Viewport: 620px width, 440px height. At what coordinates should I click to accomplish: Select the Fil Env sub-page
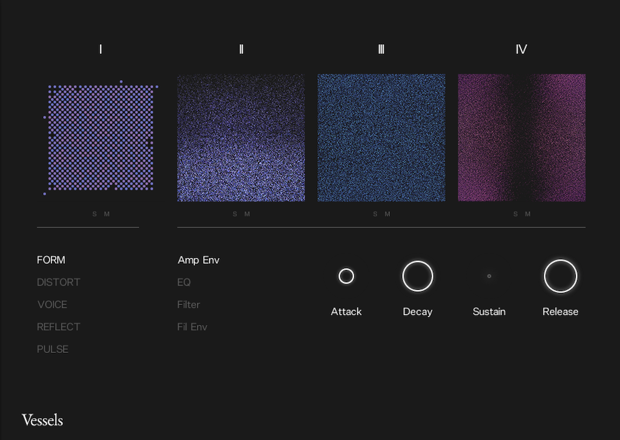pos(192,327)
